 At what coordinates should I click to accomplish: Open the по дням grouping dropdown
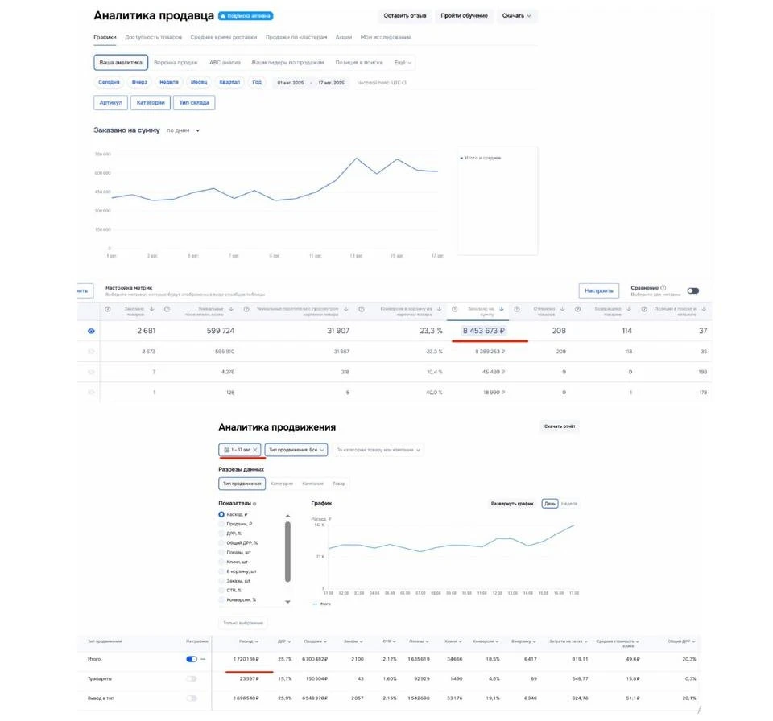point(183,130)
